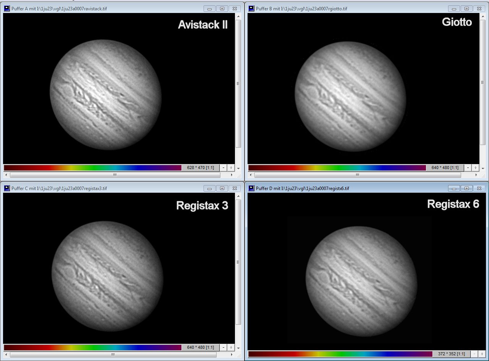
Task: Zoom out with minus button in Puffer B
Action: [x=468, y=168]
